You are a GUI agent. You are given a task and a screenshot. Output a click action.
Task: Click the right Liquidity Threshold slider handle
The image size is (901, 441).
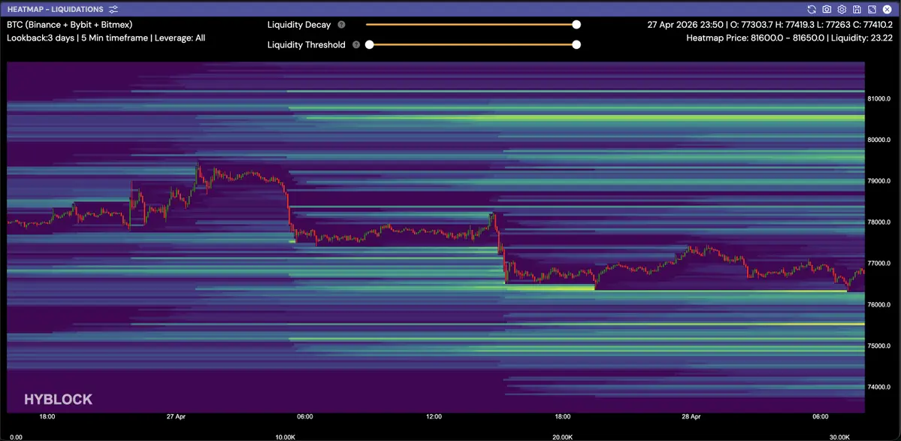pos(576,45)
